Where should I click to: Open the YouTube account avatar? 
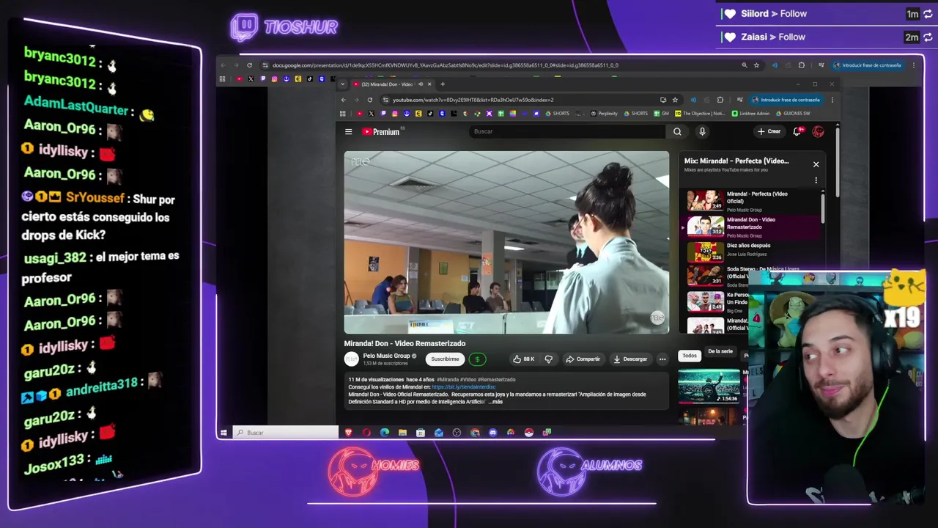coord(819,132)
